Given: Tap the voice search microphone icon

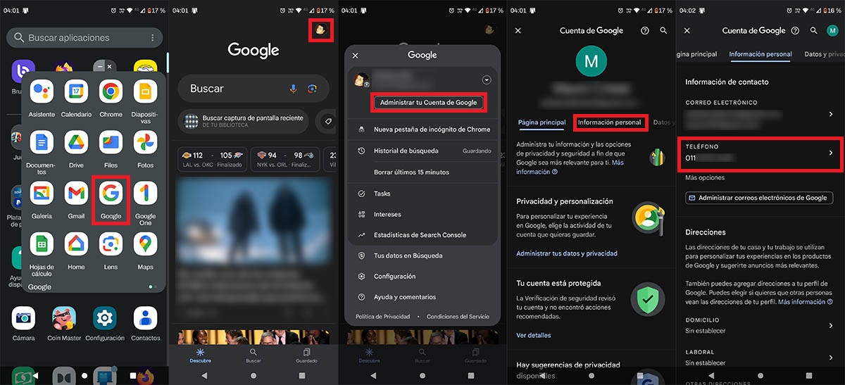Looking at the screenshot, I should [294, 89].
